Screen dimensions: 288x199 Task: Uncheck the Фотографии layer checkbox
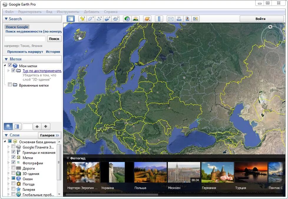tap(13, 162)
